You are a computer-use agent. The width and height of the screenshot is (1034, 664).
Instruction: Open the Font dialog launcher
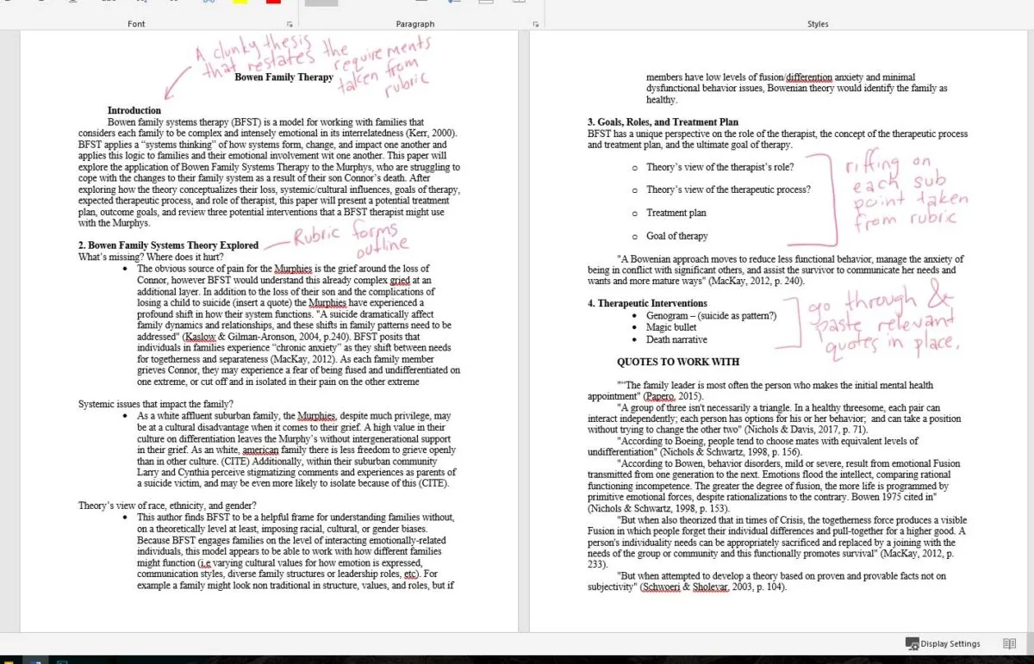pos(290,24)
